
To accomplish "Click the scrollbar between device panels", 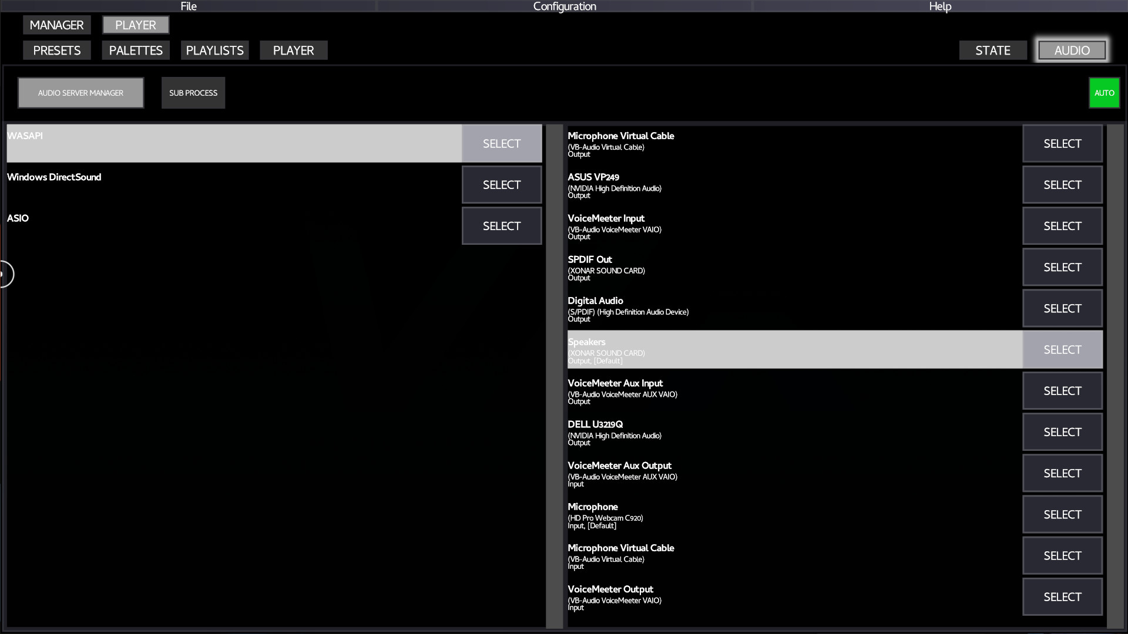I will click(x=554, y=376).
